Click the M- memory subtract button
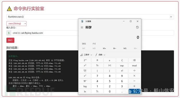Viewport: 180px width, 98px height. (115, 49)
